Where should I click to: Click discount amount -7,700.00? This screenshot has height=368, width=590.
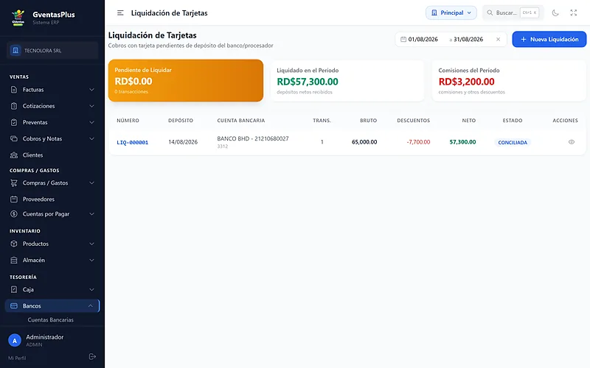(x=418, y=142)
